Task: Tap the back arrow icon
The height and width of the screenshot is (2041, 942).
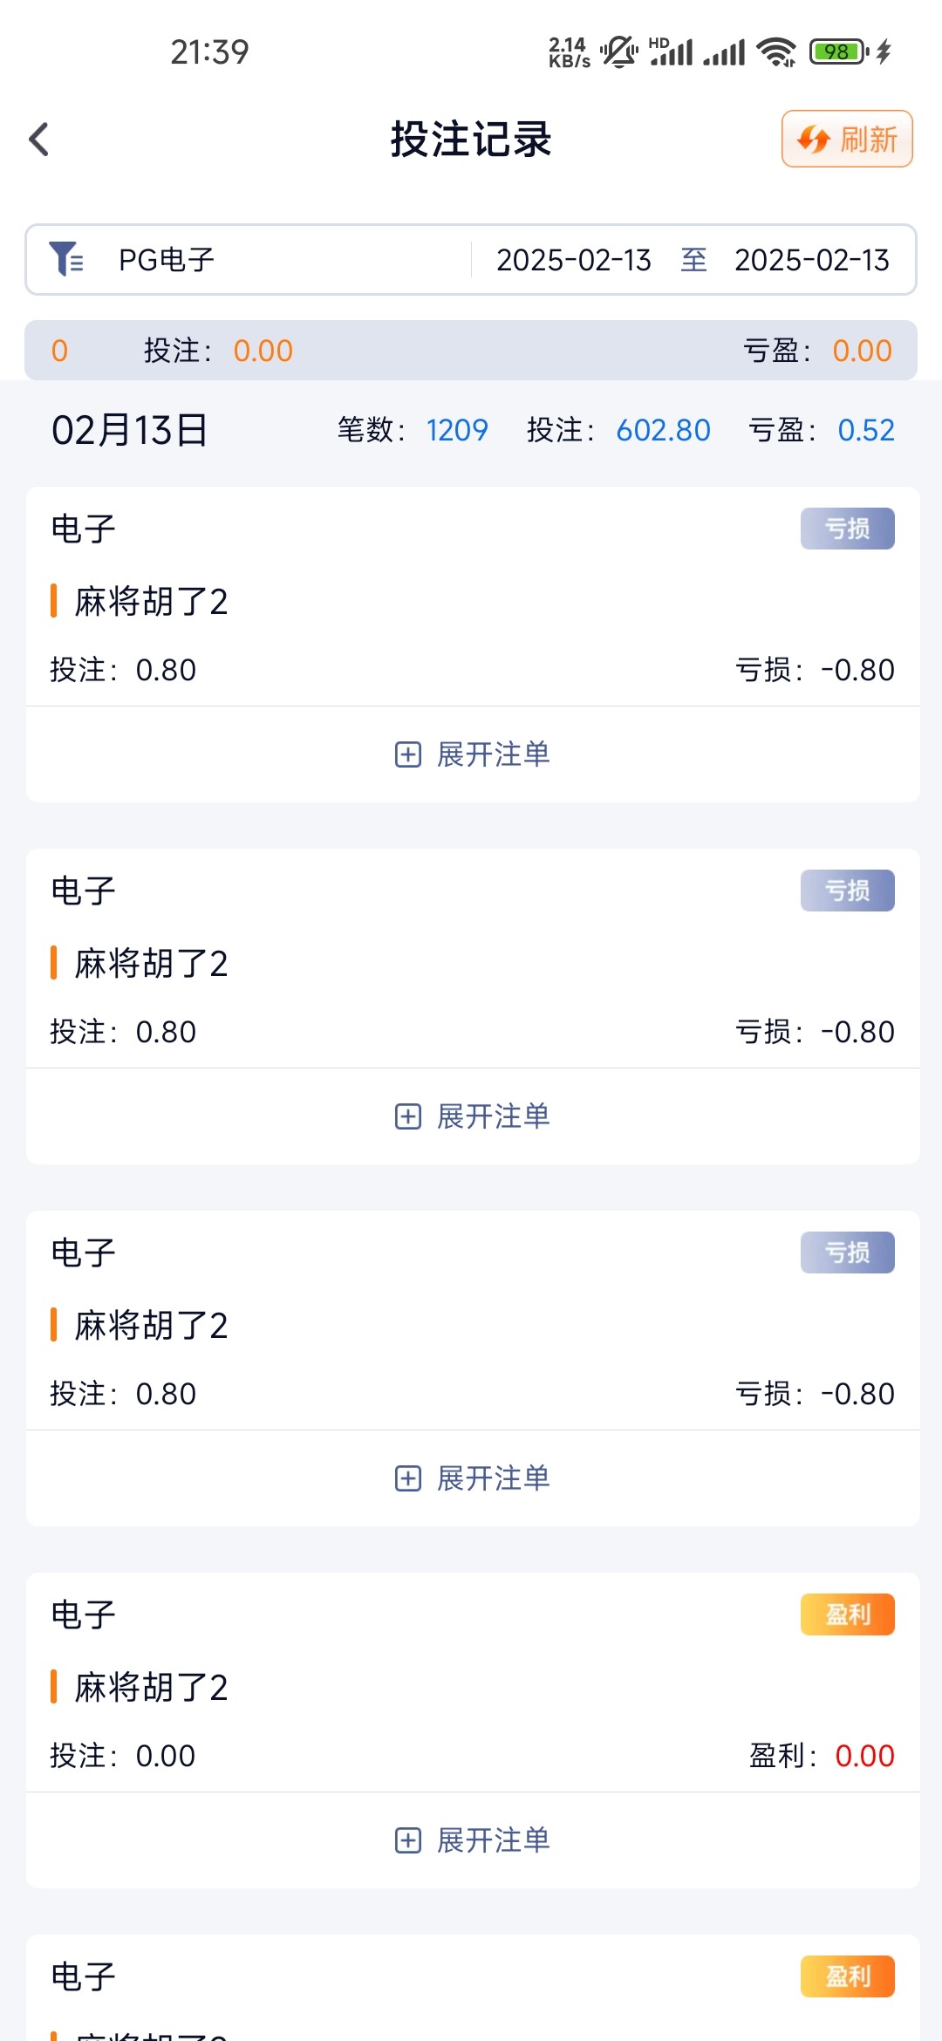Action: click(x=39, y=140)
